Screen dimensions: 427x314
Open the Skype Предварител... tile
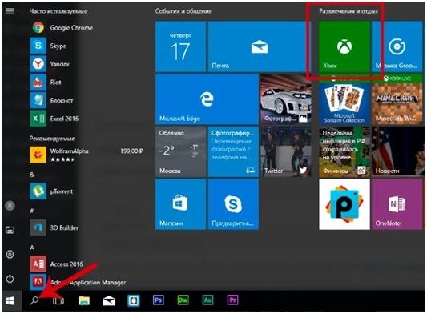point(233,204)
